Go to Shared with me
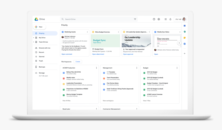 pos(44,48)
